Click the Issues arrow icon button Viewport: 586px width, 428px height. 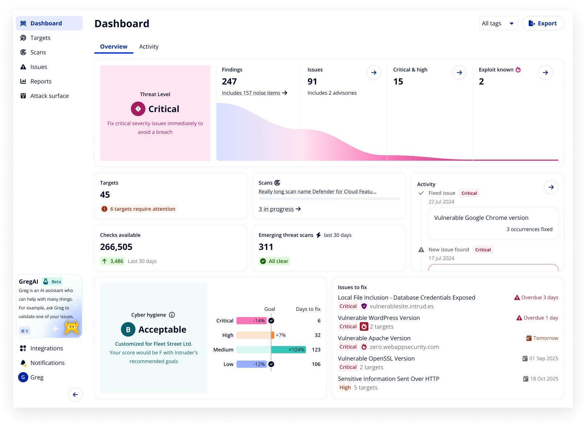pyautogui.click(x=374, y=73)
